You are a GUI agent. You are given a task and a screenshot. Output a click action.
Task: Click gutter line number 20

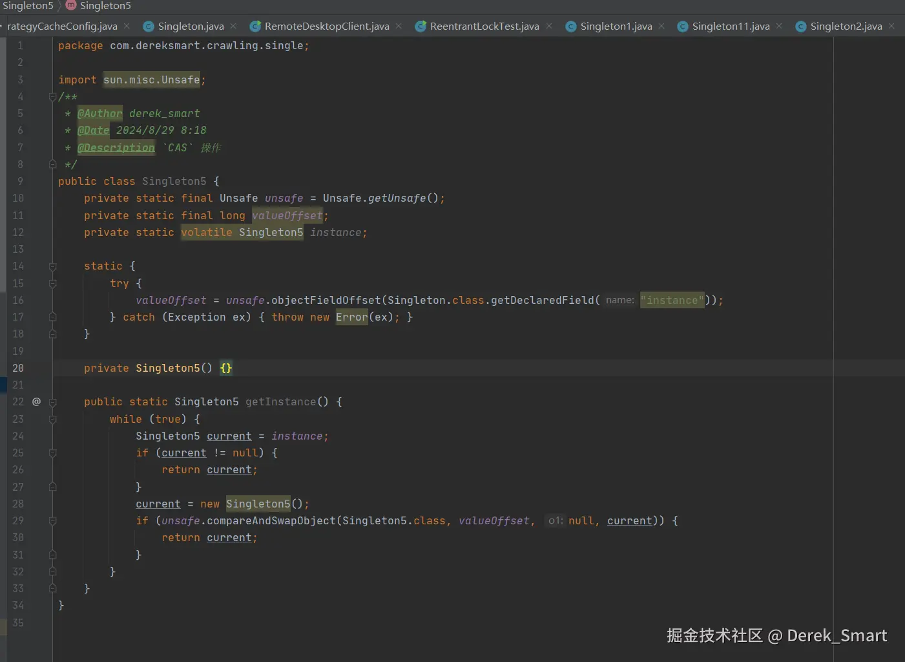(x=18, y=368)
